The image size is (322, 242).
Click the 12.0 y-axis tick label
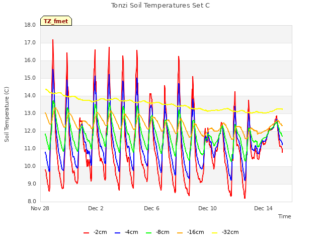[x=30, y=131]
